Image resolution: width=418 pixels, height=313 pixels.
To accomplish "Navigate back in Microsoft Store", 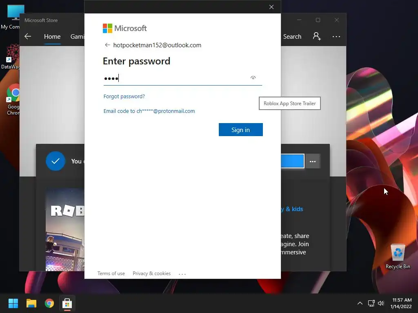I will [28, 36].
